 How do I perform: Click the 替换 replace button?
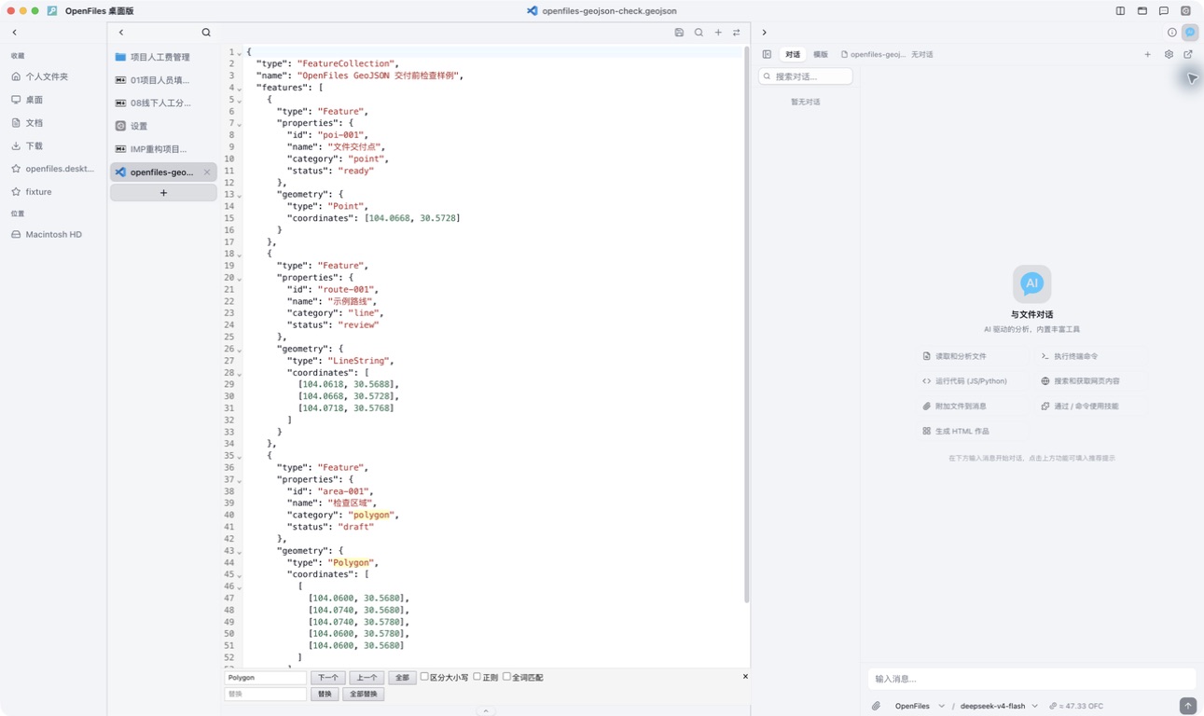325,695
